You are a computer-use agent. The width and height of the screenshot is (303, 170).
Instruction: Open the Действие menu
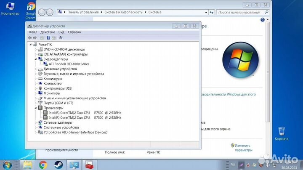click(x=48, y=32)
